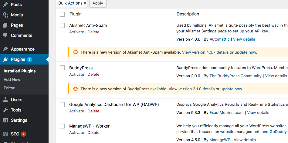Click the Comments speech bubble icon
The width and height of the screenshot is (288, 143).
5,35
